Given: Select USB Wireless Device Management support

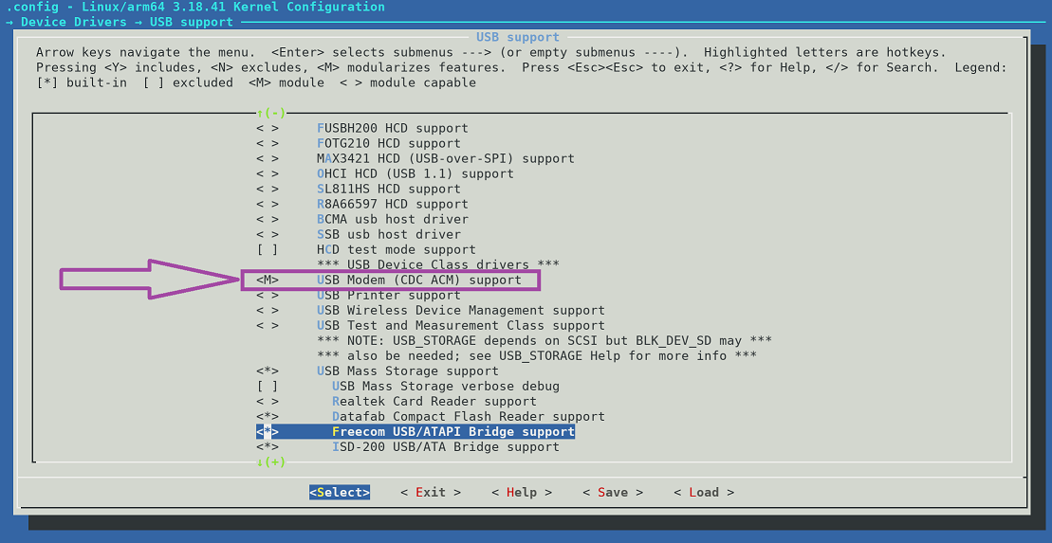Looking at the screenshot, I should click(x=460, y=310).
